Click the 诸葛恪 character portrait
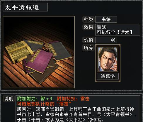 click(x=108, y=59)
